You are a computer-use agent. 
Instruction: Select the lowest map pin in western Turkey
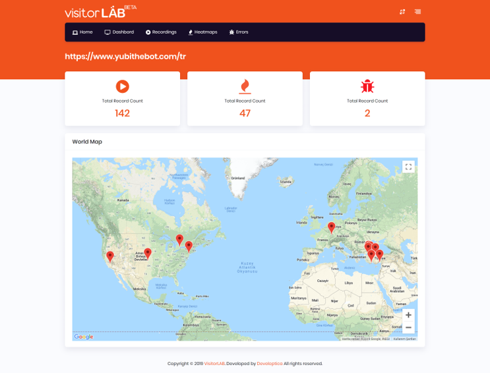pyautogui.click(x=371, y=256)
